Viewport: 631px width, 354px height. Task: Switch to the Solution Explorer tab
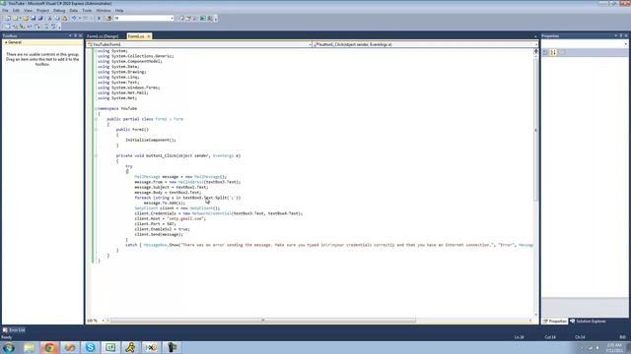(588, 322)
